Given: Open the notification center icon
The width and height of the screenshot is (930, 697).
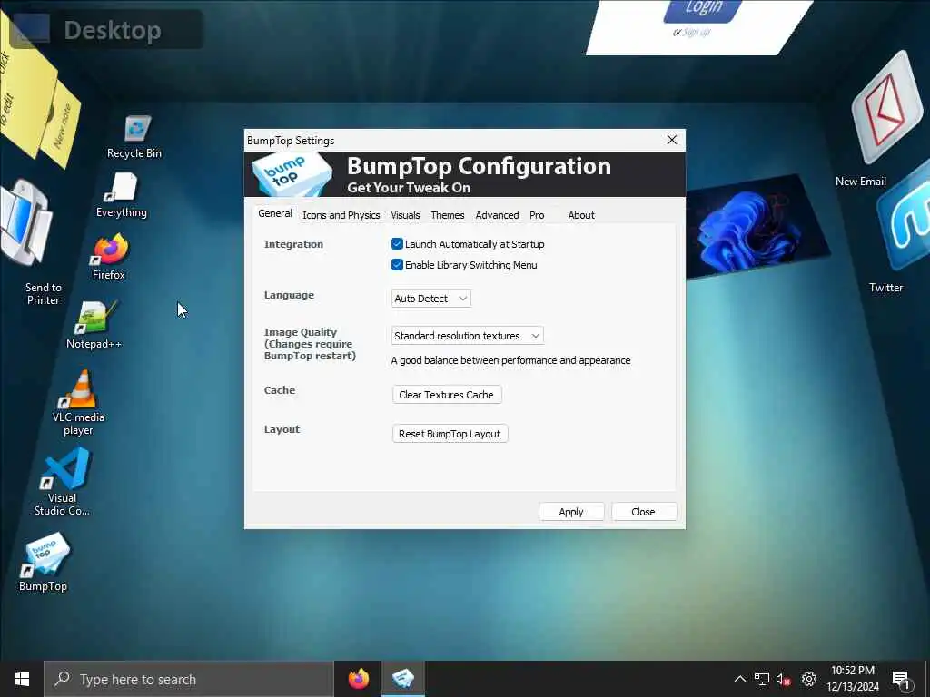Looking at the screenshot, I should pyautogui.click(x=901, y=679).
